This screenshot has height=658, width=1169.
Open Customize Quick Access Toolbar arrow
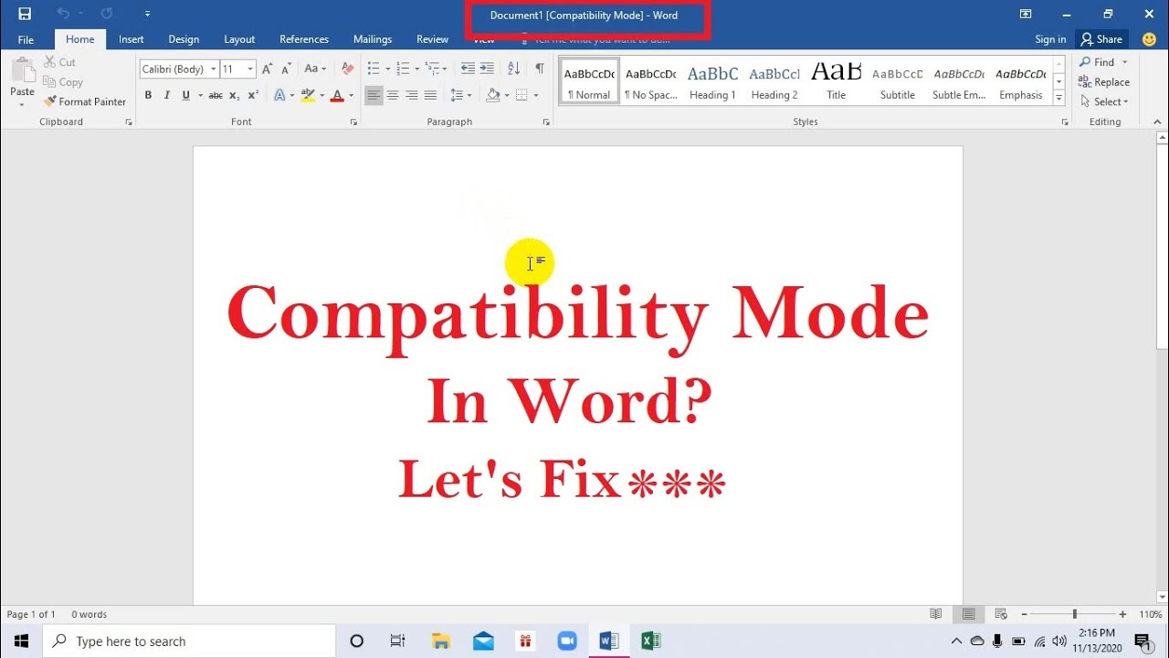(x=148, y=14)
